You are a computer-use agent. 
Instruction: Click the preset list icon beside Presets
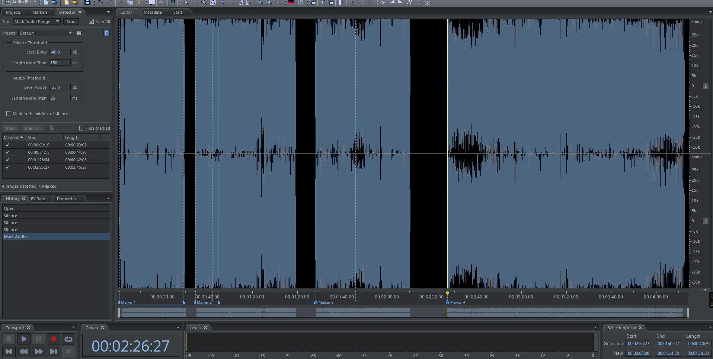click(79, 33)
